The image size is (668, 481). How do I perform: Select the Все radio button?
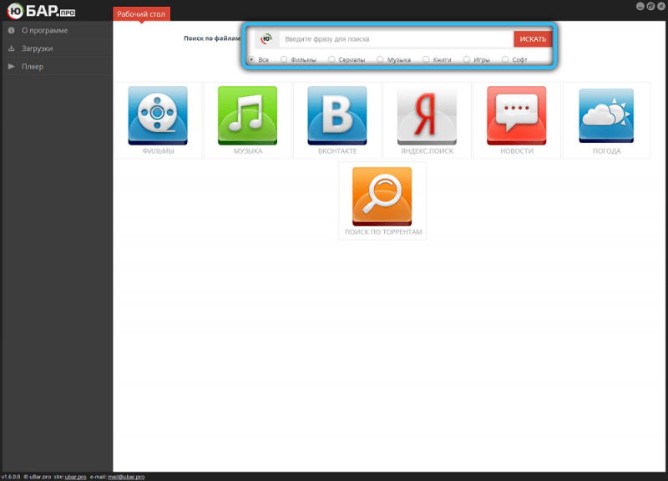pyautogui.click(x=252, y=59)
